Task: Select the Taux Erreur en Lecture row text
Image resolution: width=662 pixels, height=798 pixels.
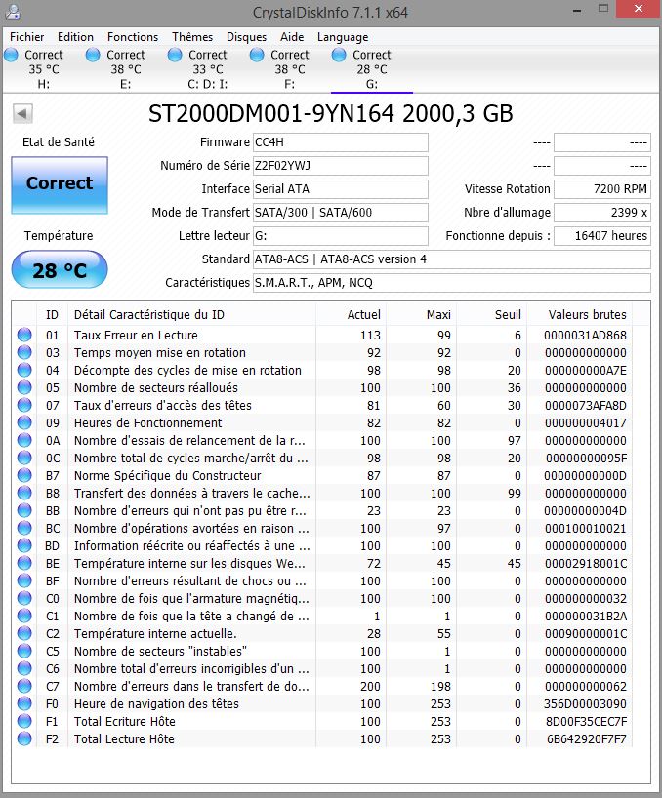Action: pyautogui.click(x=136, y=336)
